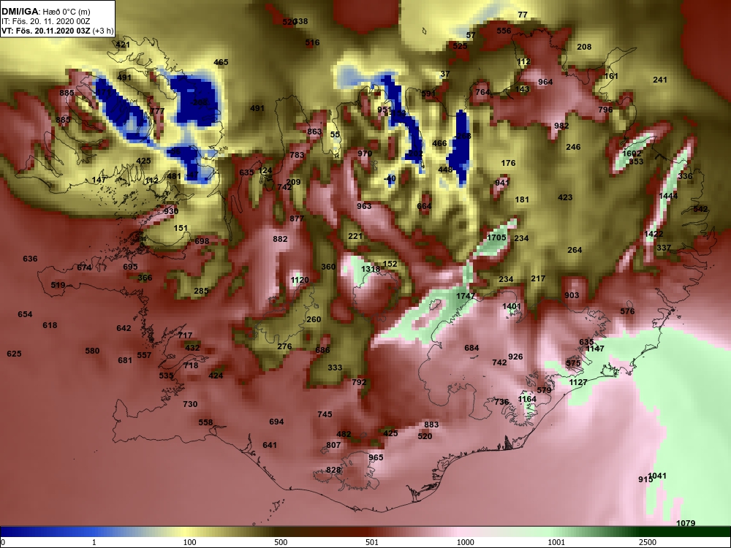Click the map value 684
Screen dimensions: 731x548
tap(471, 348)
